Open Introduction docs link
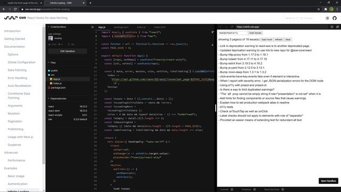 click(x=12, y=31)
